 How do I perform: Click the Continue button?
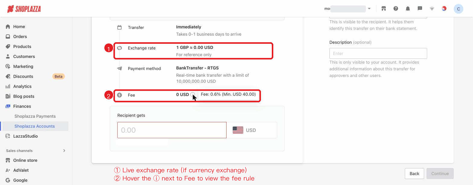(x=440, y=174)
